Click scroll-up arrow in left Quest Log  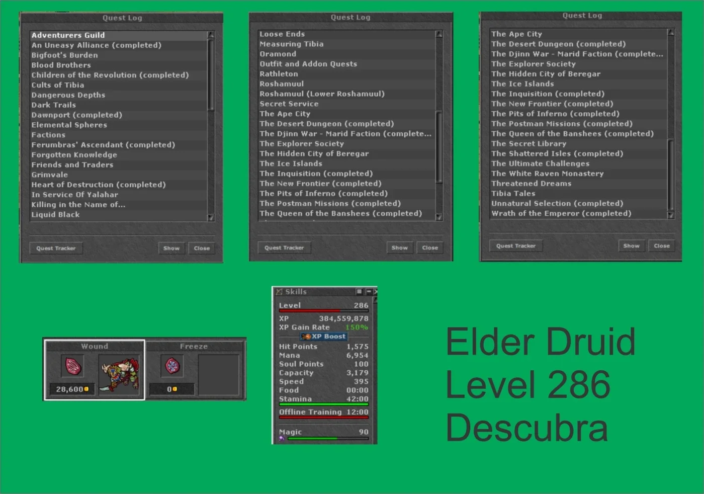coord(211,35)
